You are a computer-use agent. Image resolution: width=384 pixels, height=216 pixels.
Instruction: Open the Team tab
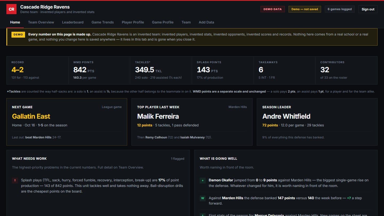coord(186,22)
